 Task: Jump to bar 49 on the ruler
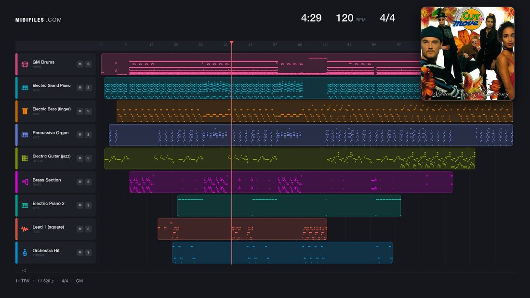coord(250,45)
